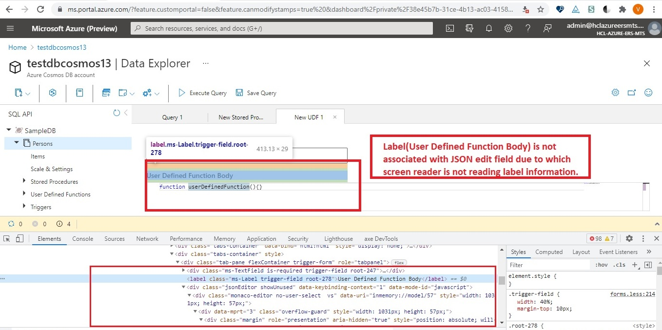Open Data Explorer settings gear icon
Image resolution: width=662 pixels, height=330 pixels.
[x=615, y=92]
